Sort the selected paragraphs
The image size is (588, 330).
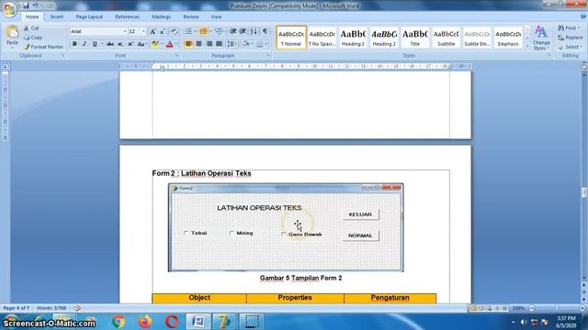[x=254, y=31]
